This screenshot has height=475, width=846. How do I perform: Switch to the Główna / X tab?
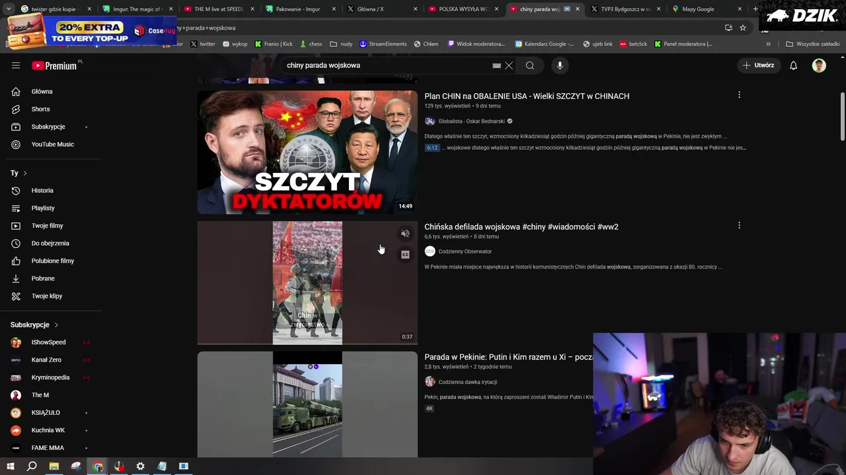click(x=381, y=9)
